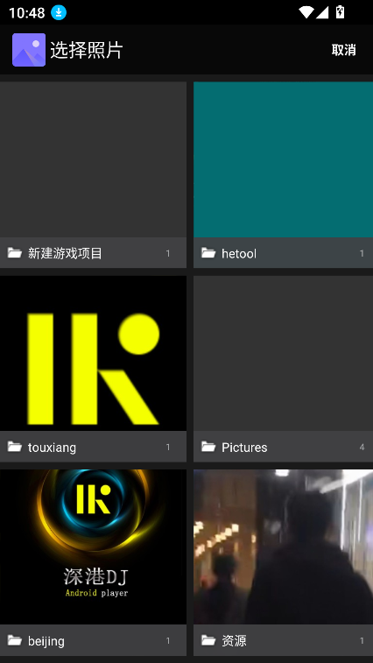
Task: Open the blurry street photo in 资源
Action: [284, 547]
